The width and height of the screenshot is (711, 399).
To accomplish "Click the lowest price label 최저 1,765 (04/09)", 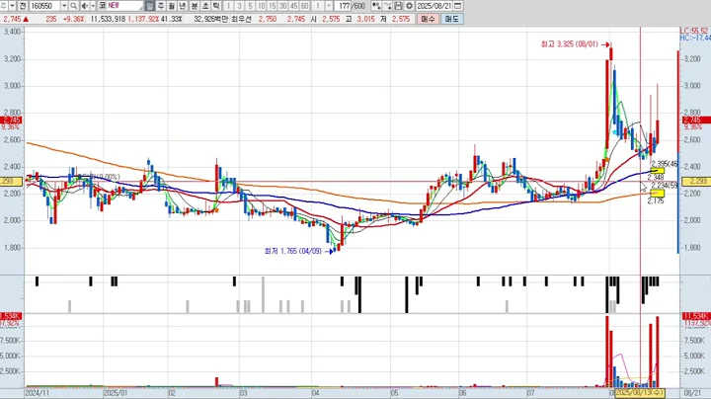I will [x=292, y=251].
